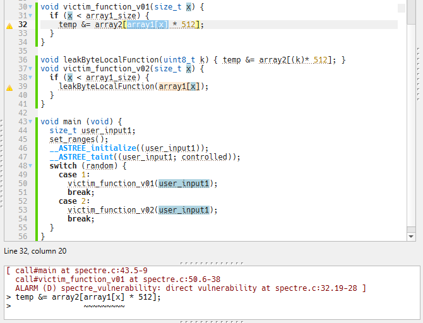Click the scrollbar down arrow in the editor
This screenshot has height=323, width=423.
pyautogui.click(x=411, y=237)
